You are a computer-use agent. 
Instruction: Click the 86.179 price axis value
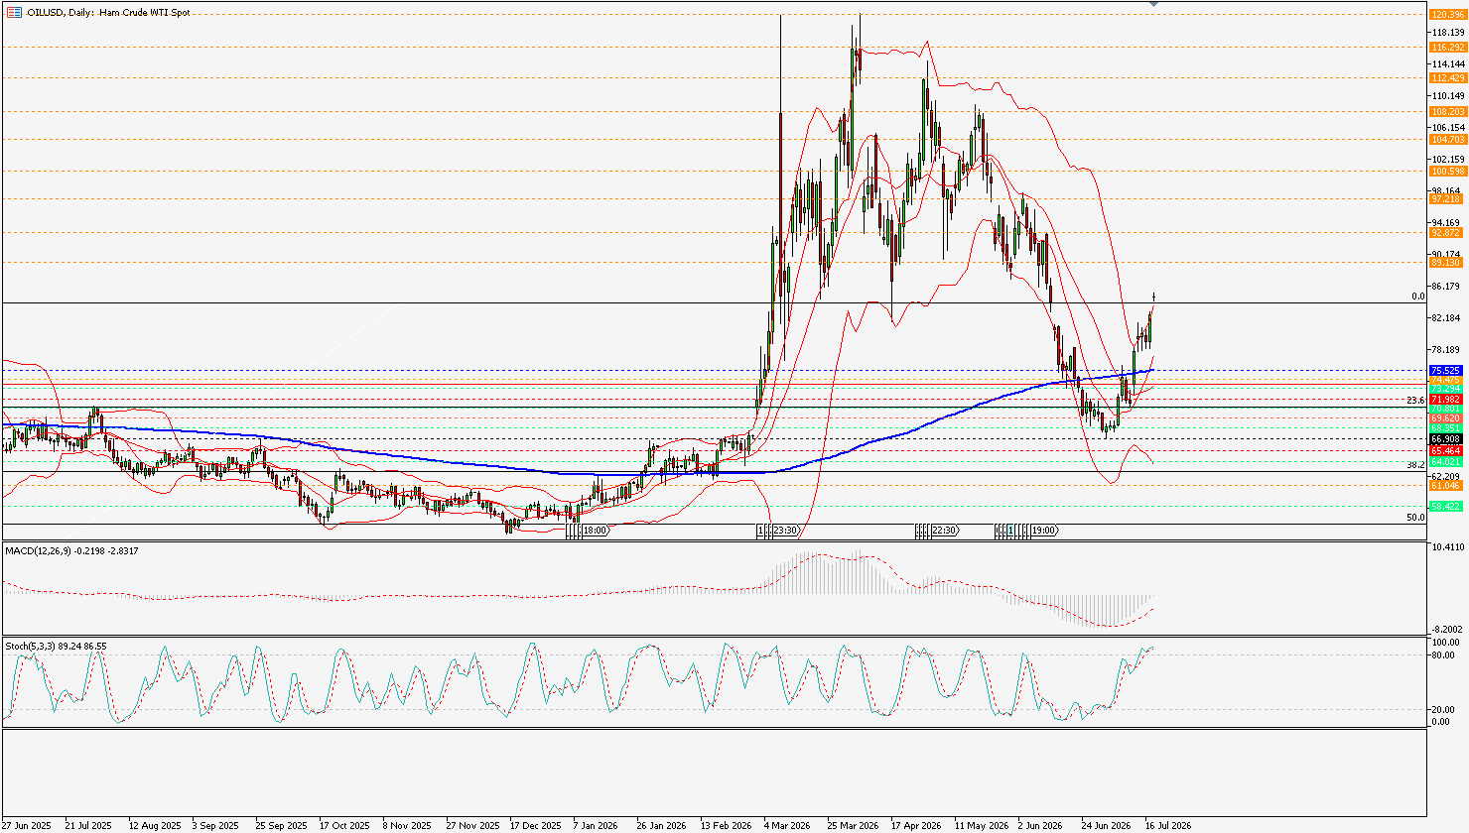[1447, 286]
